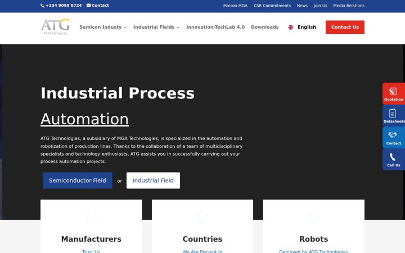Open Media Relations link
This screenshot has width=405, height=253.
(349, 6)
